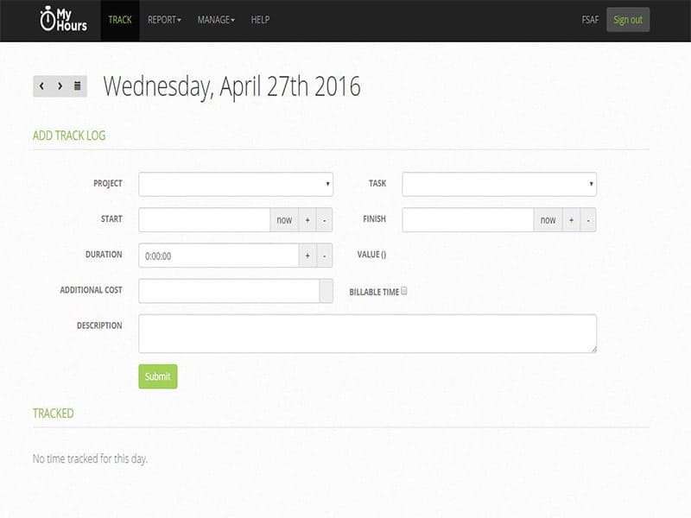Screen dimensions: 691x518
Task: Go to next day arrow
Action: 60,85
